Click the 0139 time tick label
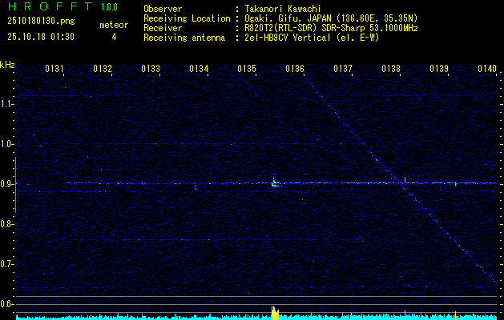Viewport: 504px width, 320px height. tap(439, 68)
